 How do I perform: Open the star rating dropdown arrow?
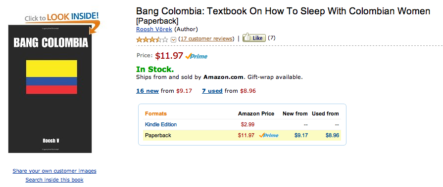coord(173,39)
